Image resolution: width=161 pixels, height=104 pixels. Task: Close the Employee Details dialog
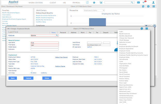[154, 26]
